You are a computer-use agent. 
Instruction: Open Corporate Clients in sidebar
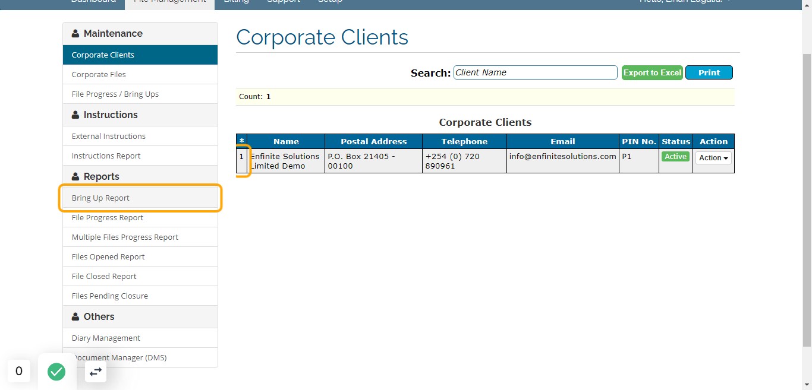[x=140, y=55]
